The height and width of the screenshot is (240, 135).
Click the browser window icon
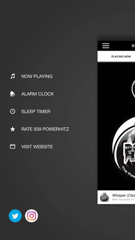point(13,147)
